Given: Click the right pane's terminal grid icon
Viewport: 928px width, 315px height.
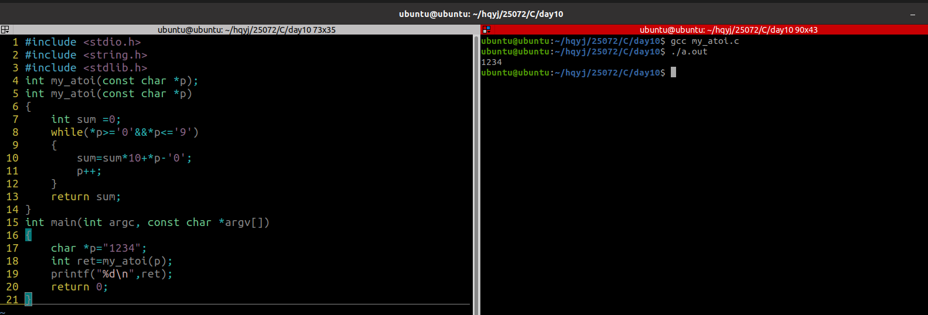Looking at the screenshot, I should [486, 29].
